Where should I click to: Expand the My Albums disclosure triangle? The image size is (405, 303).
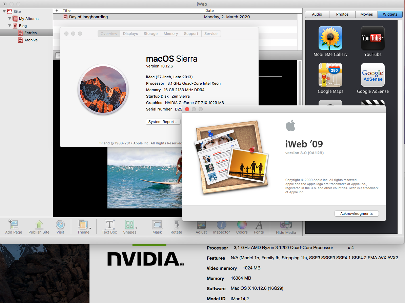[9, 19]
